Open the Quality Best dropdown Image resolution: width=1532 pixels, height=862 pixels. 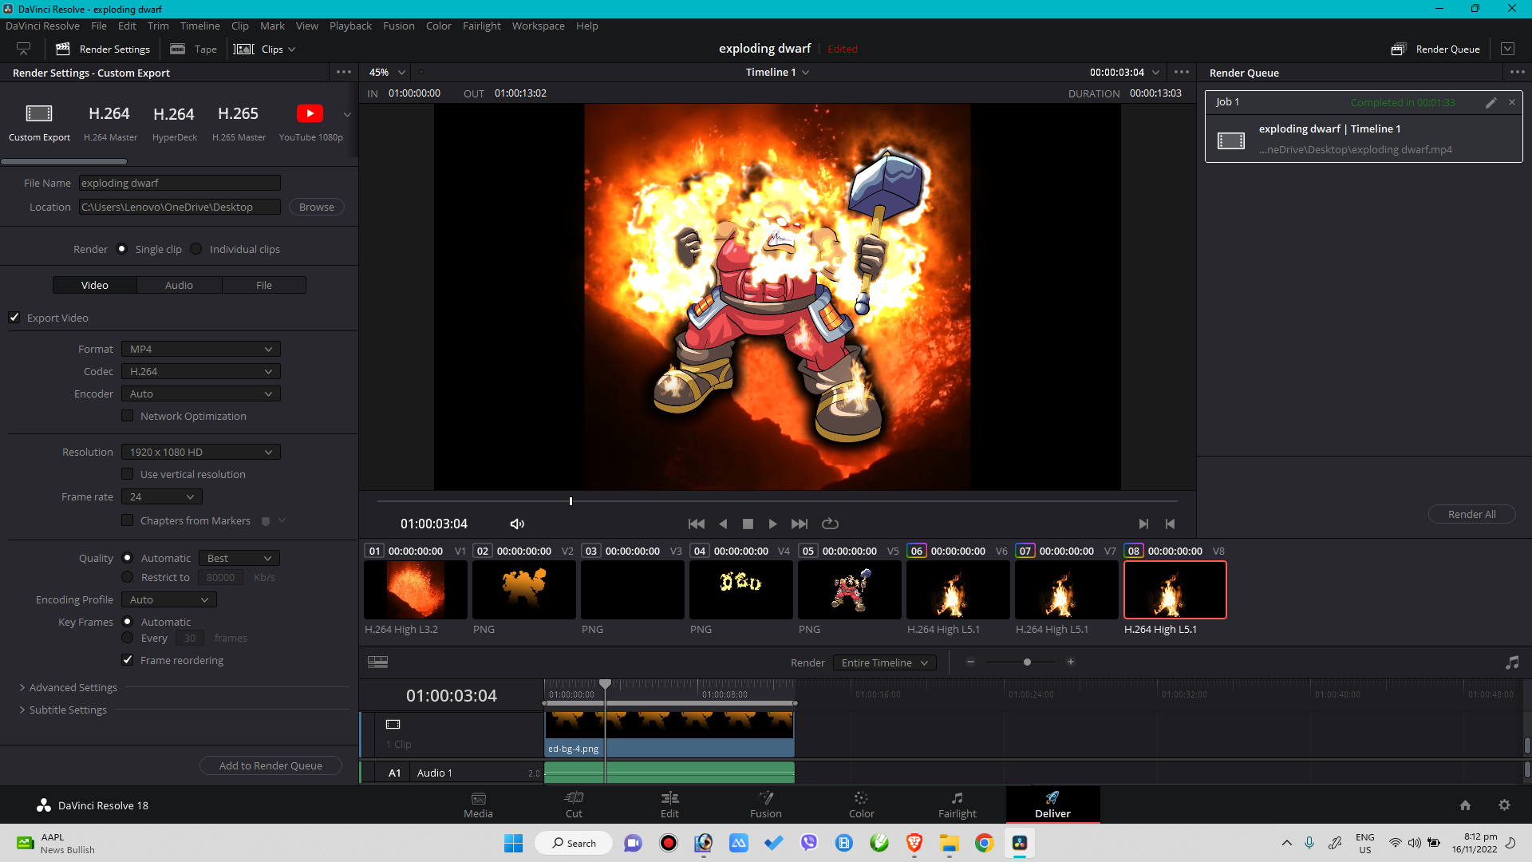(x=239, y=558)
